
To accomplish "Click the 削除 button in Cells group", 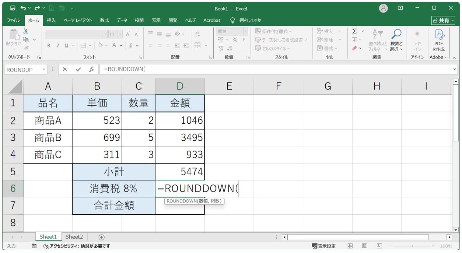I will [x=325, y=40].
